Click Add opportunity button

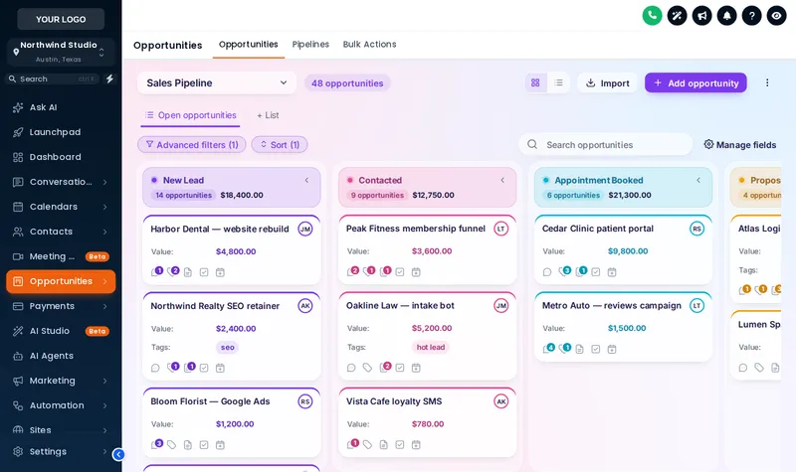pyautogui.click(x=696, y=82)
